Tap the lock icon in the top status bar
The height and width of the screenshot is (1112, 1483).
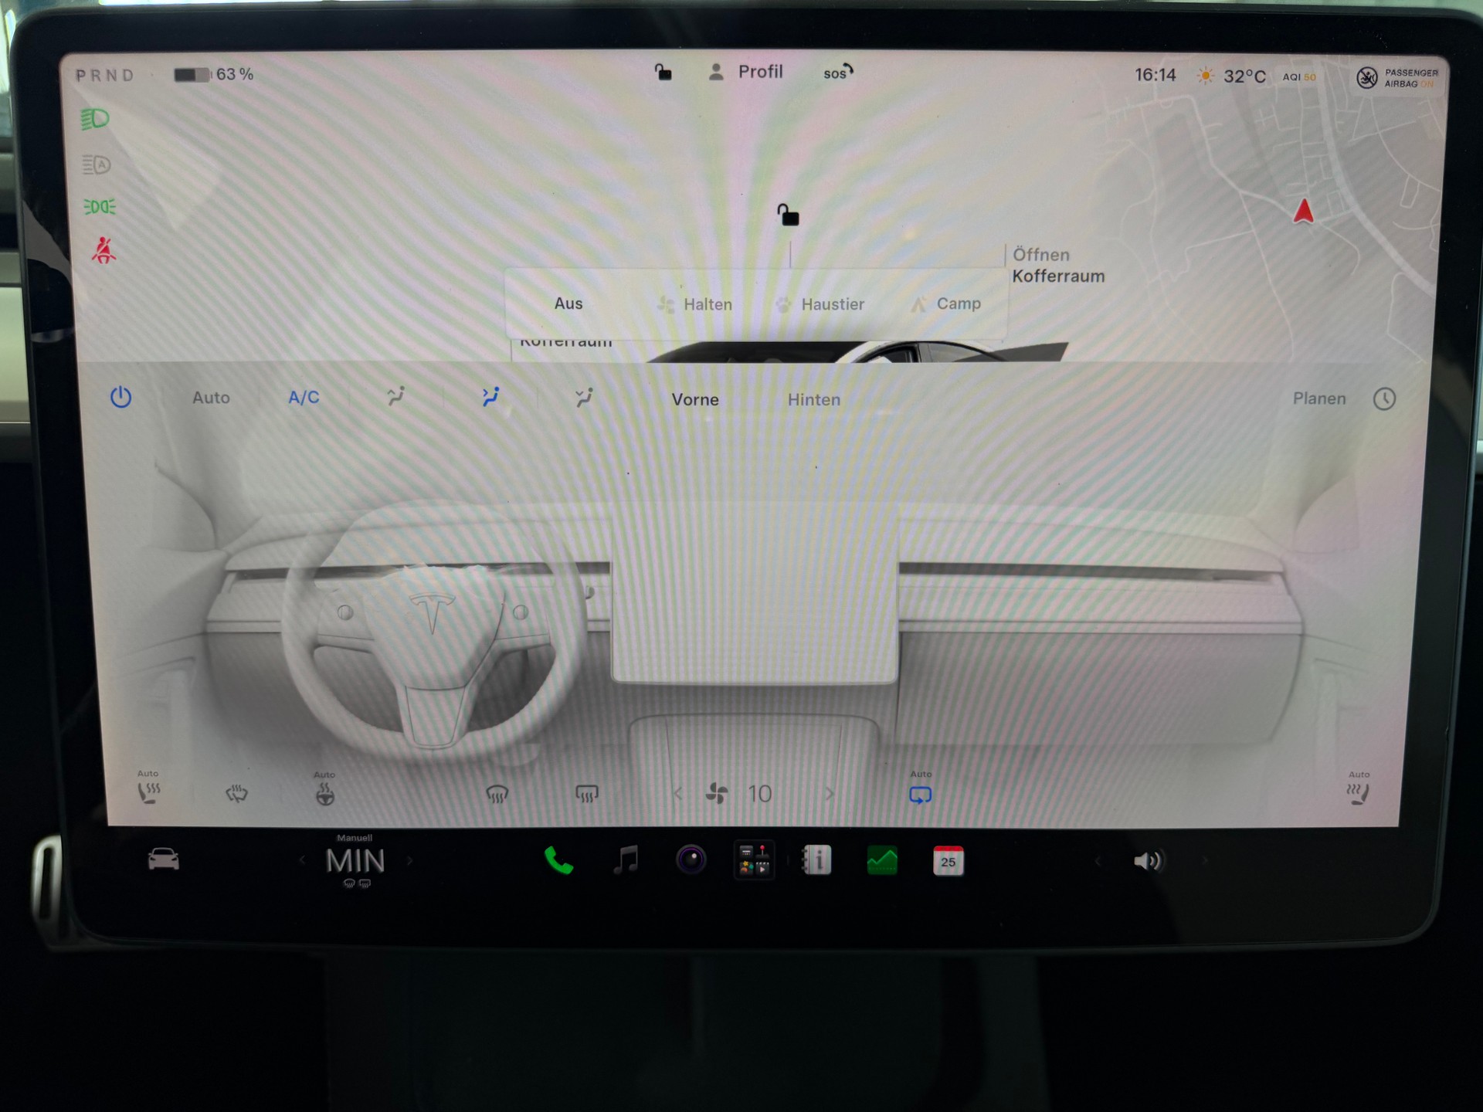click(x=663, y=73)
